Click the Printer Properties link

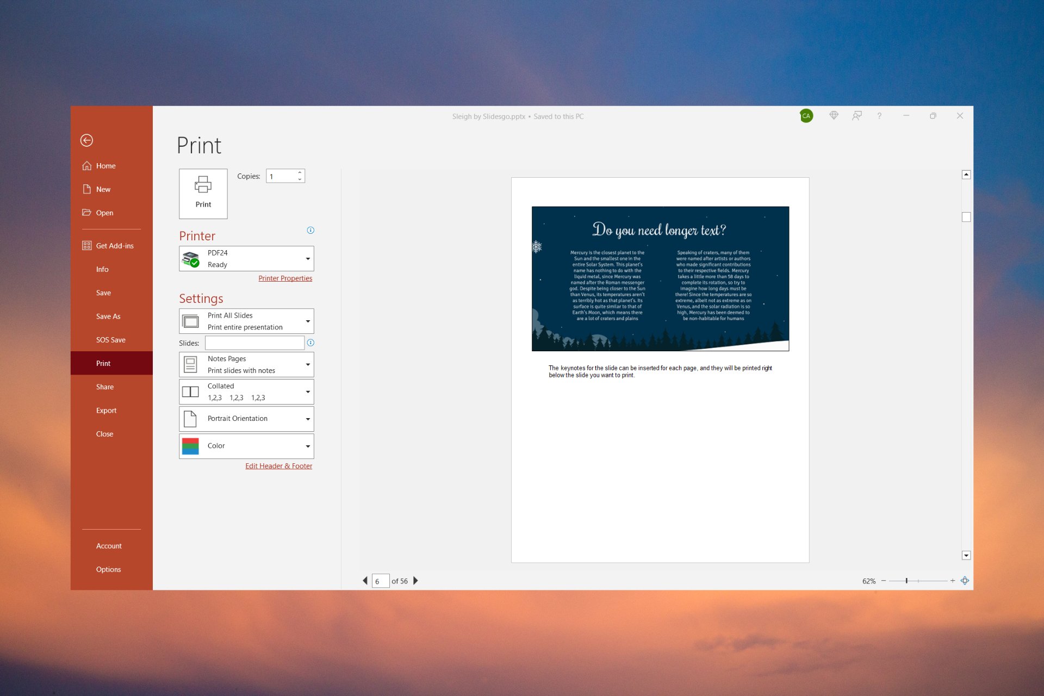pos(285,278)
